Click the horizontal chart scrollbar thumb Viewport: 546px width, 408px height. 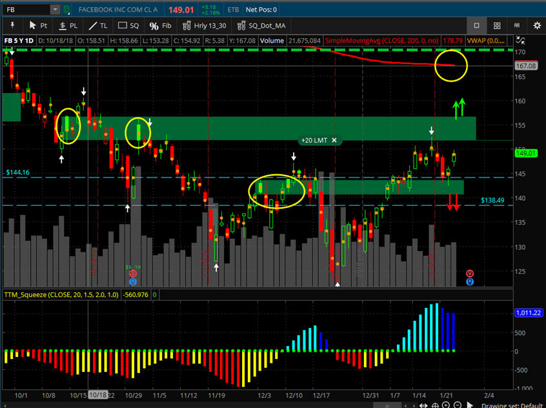387,405
